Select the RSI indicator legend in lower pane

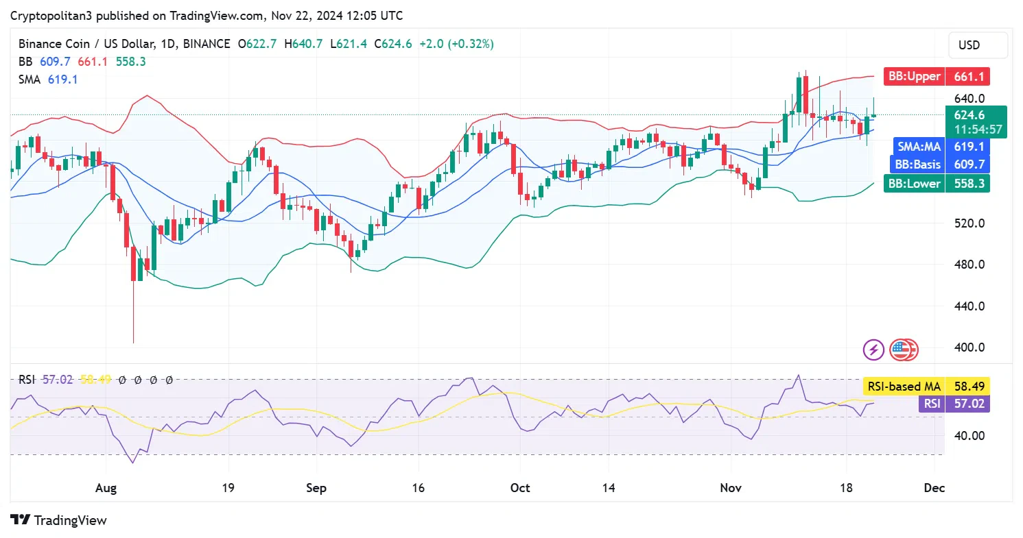coord(96,379)
